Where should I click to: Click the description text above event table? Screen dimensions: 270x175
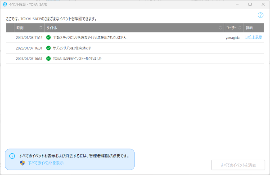click(x=51, y=19)
